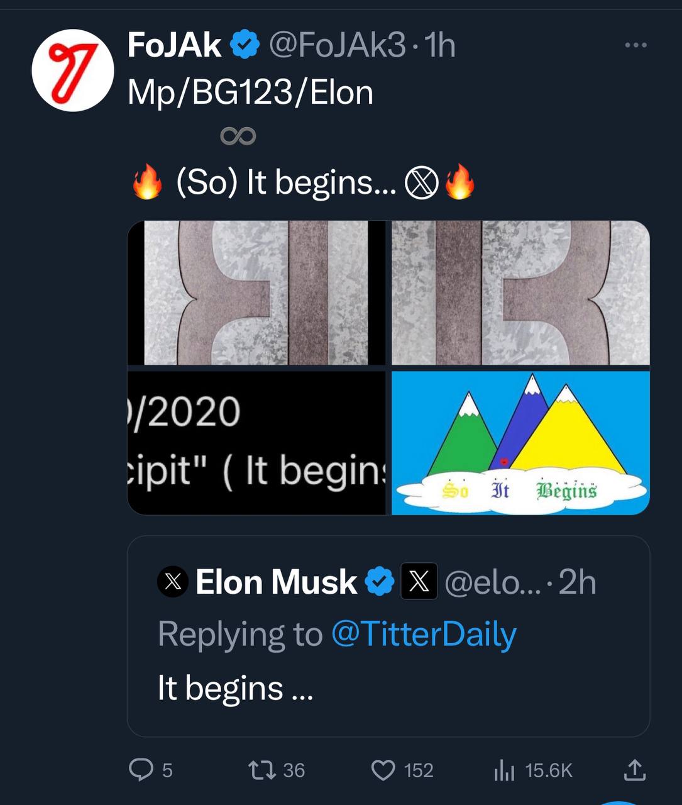Tap the share upload icon

634,770
